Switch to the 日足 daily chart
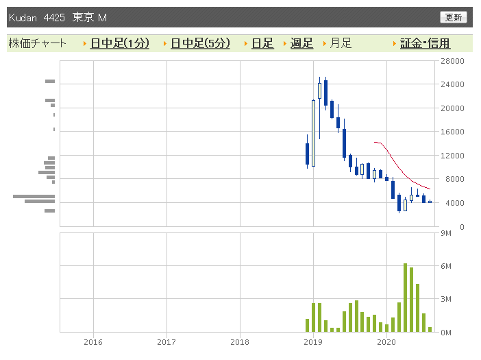Screen dimensions: 481x360 (262, 43)
